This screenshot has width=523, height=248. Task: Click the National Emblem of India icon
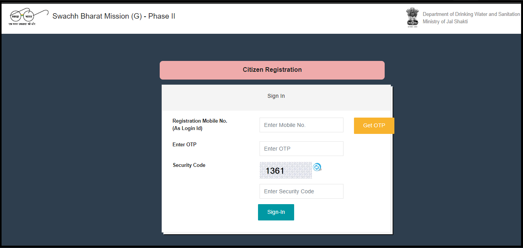[x=413, y=16]
